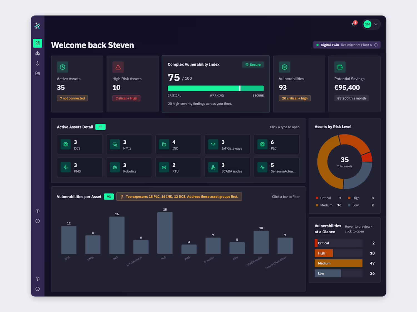Click the 'Welcome back Steven' heading
The width and height of the screenshot is (417, 312).
93,45
